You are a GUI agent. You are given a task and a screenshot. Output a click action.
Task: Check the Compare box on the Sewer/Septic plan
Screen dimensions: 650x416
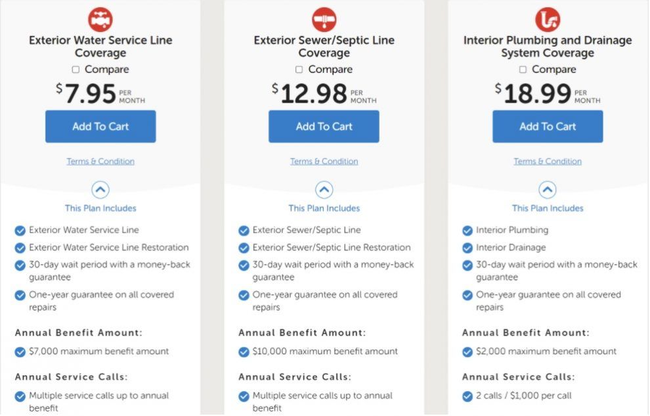point(299,69)
